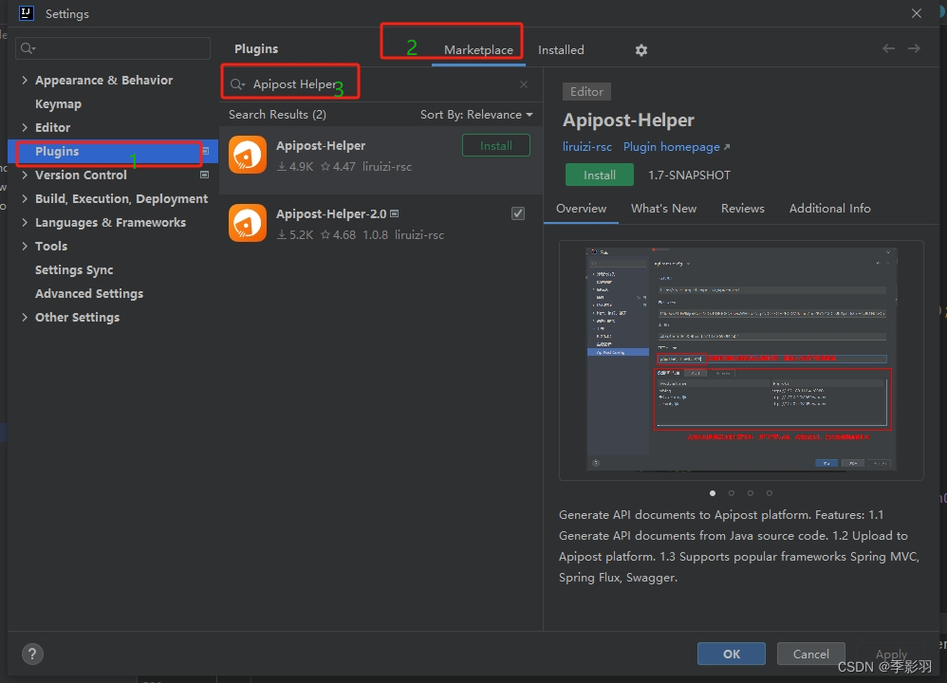
Task: Select the Apipost-Helper-2.0 result row title
Action: pyautogui.click(x=331, y=213)
